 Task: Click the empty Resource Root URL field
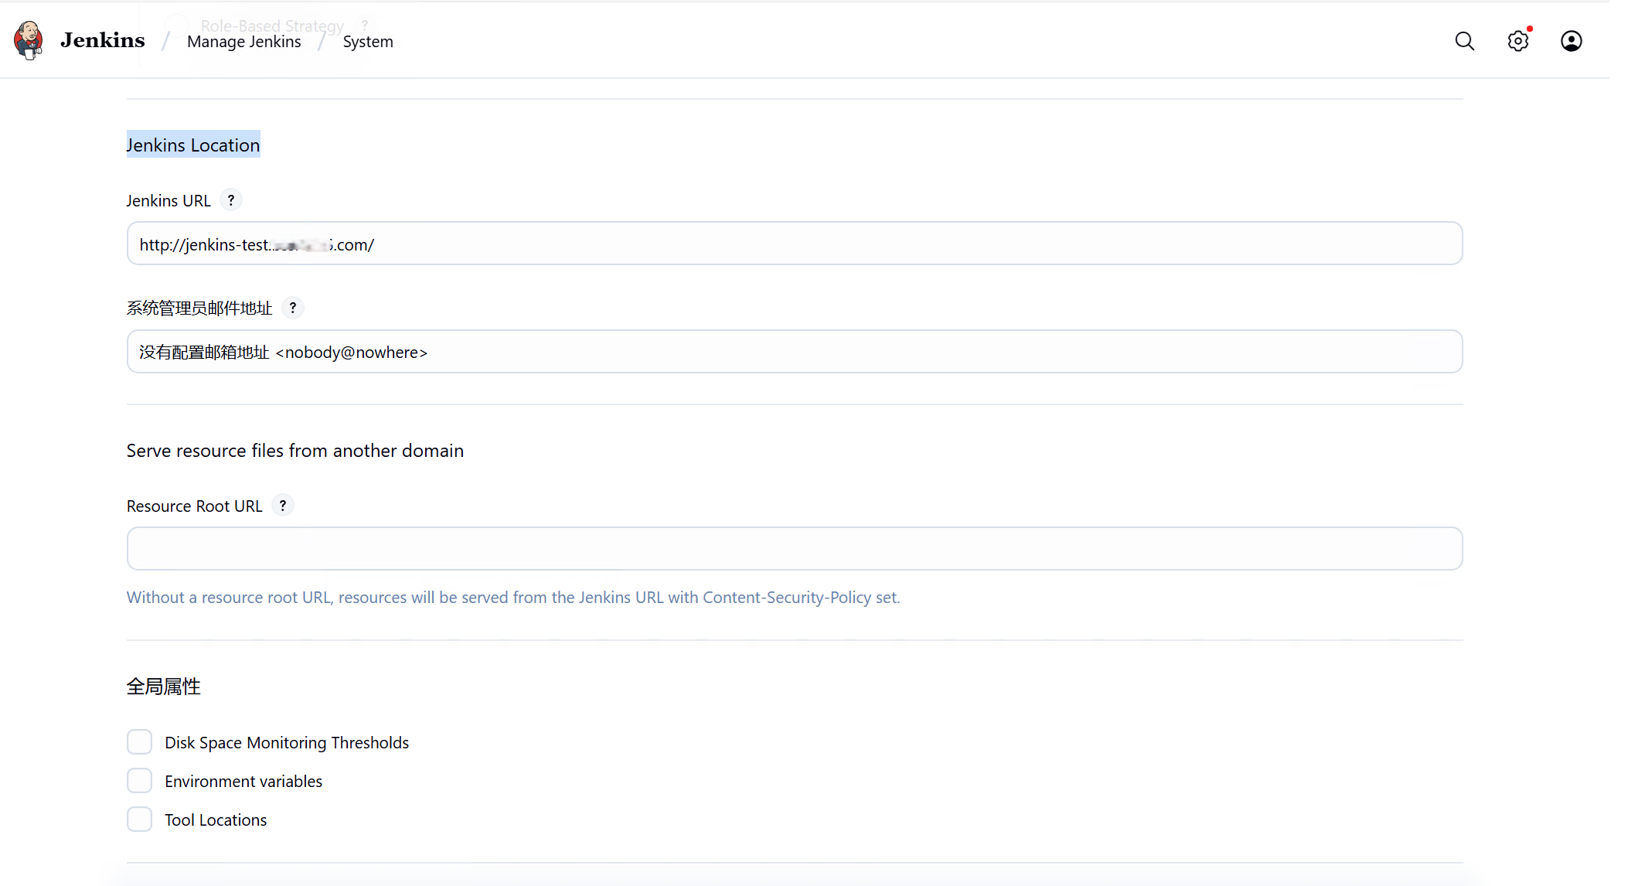click(x=794, y=549)
